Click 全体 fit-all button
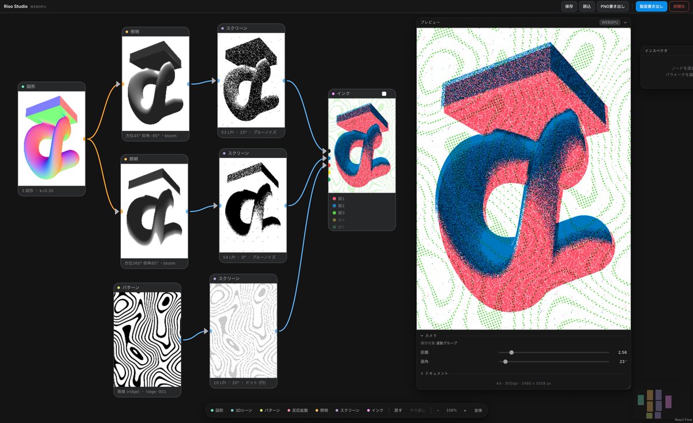This screenshot has width=693, height=423. point(478,410)
